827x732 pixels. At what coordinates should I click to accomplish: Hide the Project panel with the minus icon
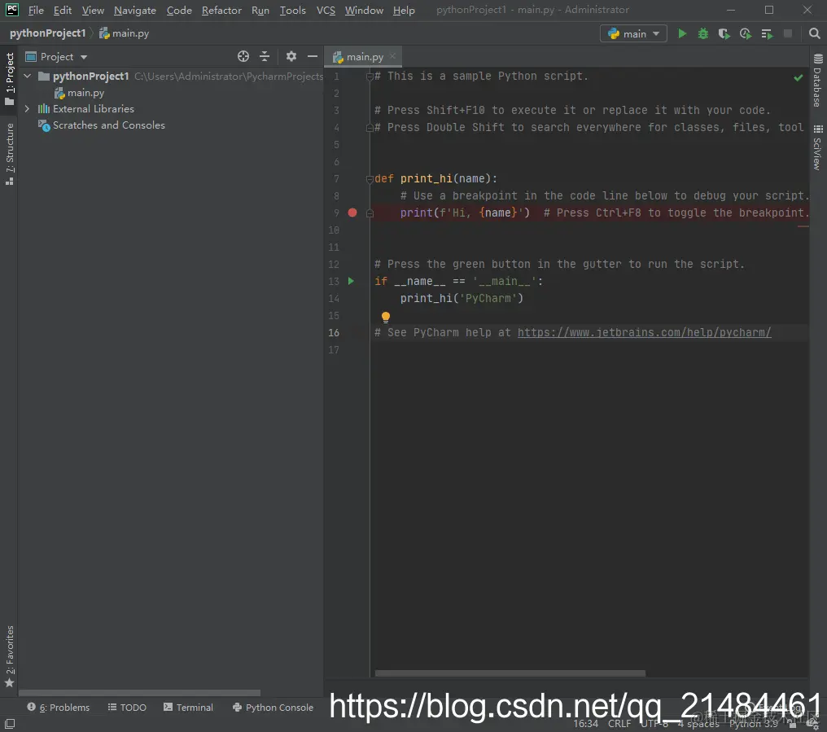[x=313, y=56]
